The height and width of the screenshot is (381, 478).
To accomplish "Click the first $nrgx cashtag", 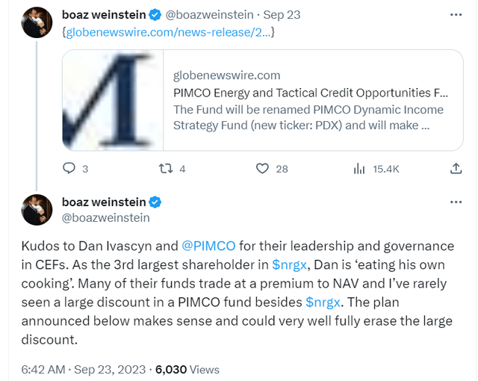I will (x=291, y=264).
